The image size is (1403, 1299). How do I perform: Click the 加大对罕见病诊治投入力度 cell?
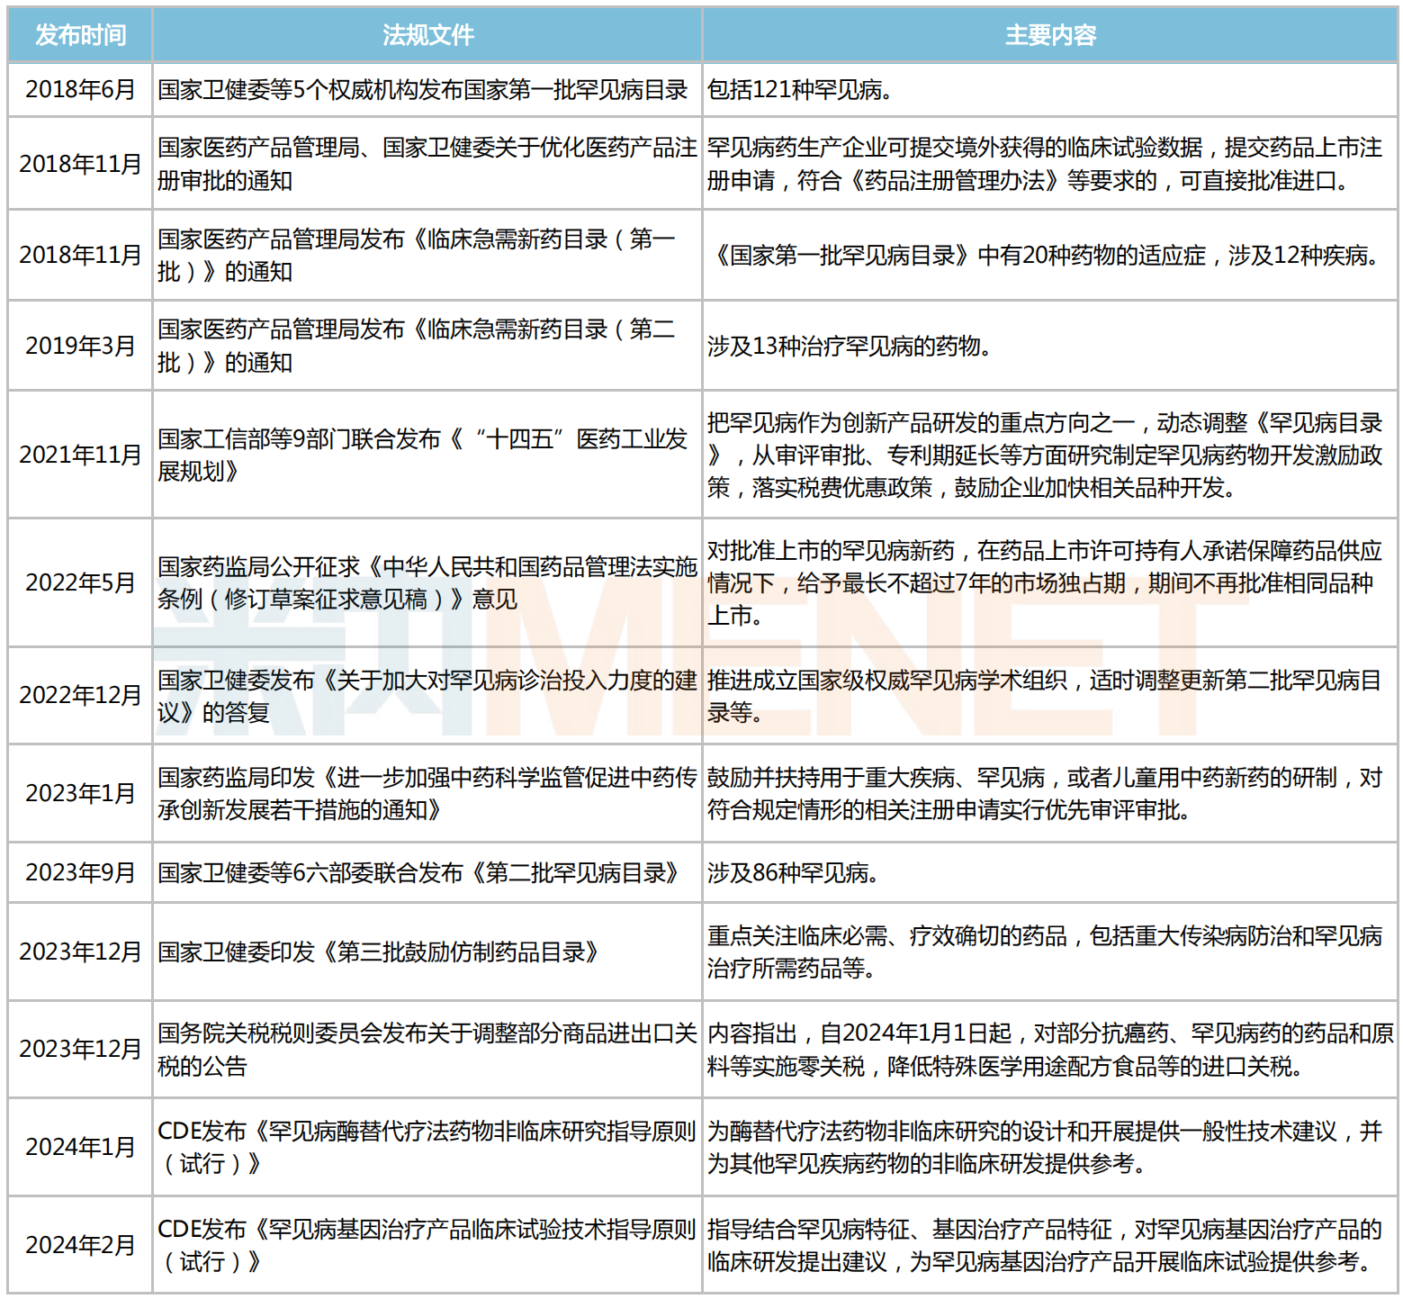427,696
